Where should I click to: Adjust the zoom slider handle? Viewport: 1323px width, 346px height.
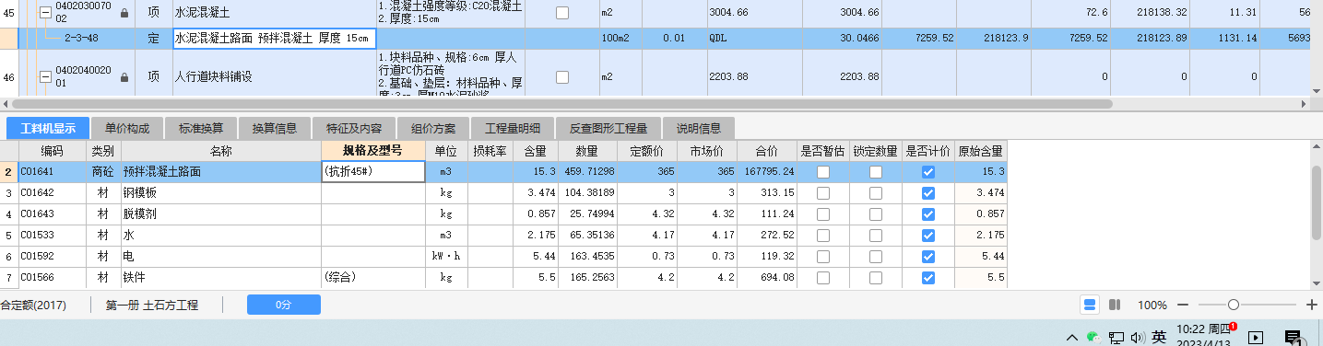(x=1234, y=305)
